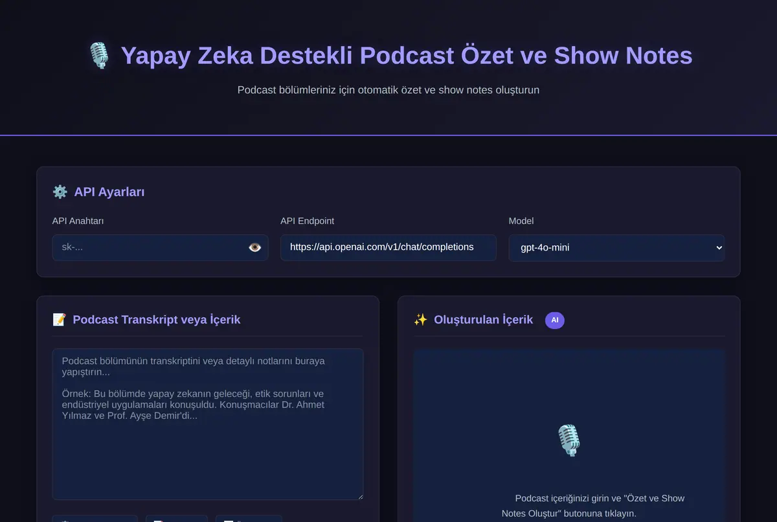The height and width of the screenshot is (522, 777).
Task: Click the AI badge next to Oluşturulan İçerik
Action: tap(555, 320)
